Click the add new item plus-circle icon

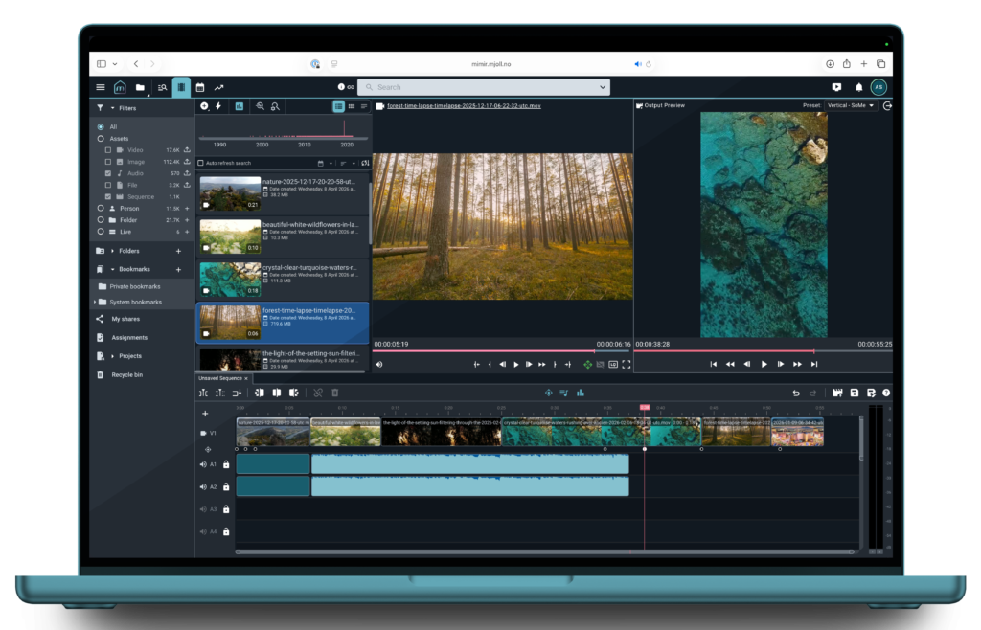(x=205, y=106)
